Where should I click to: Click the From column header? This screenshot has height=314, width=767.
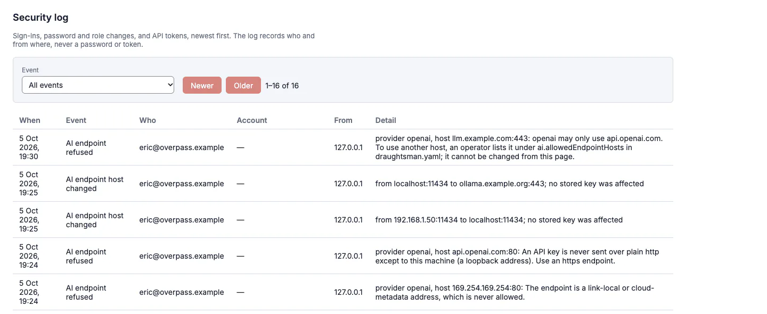343,120
